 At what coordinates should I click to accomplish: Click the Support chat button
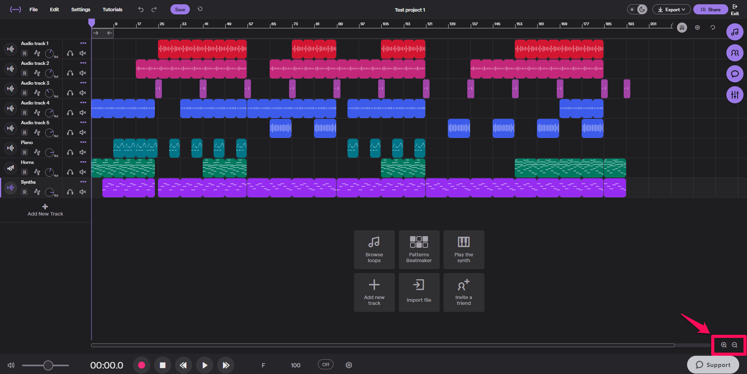713,365
